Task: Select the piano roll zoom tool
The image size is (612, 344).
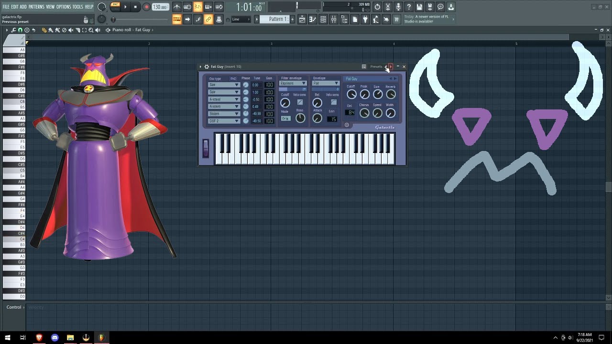Action: point(91,30)
